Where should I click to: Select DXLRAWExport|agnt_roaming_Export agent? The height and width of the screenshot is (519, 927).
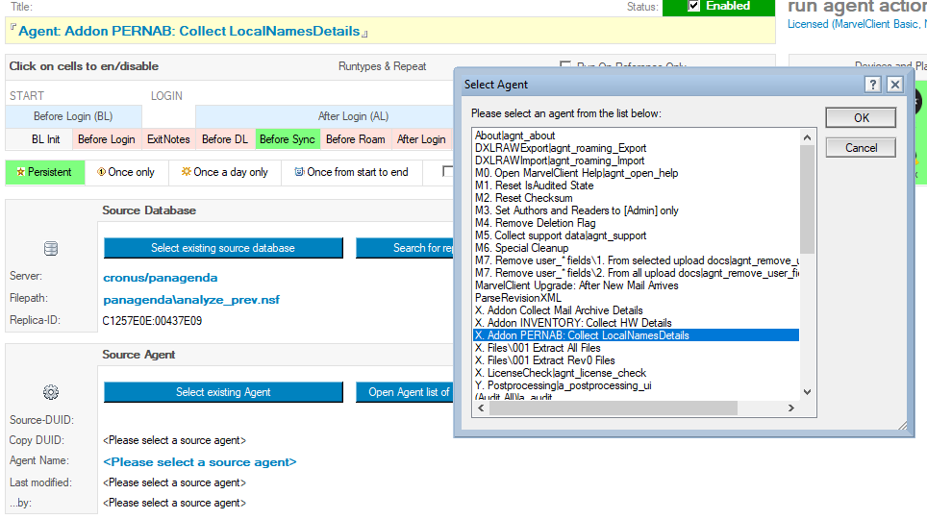coord(637,148)
